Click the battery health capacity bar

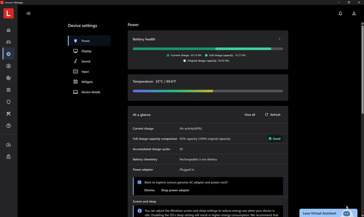(207, 49)
